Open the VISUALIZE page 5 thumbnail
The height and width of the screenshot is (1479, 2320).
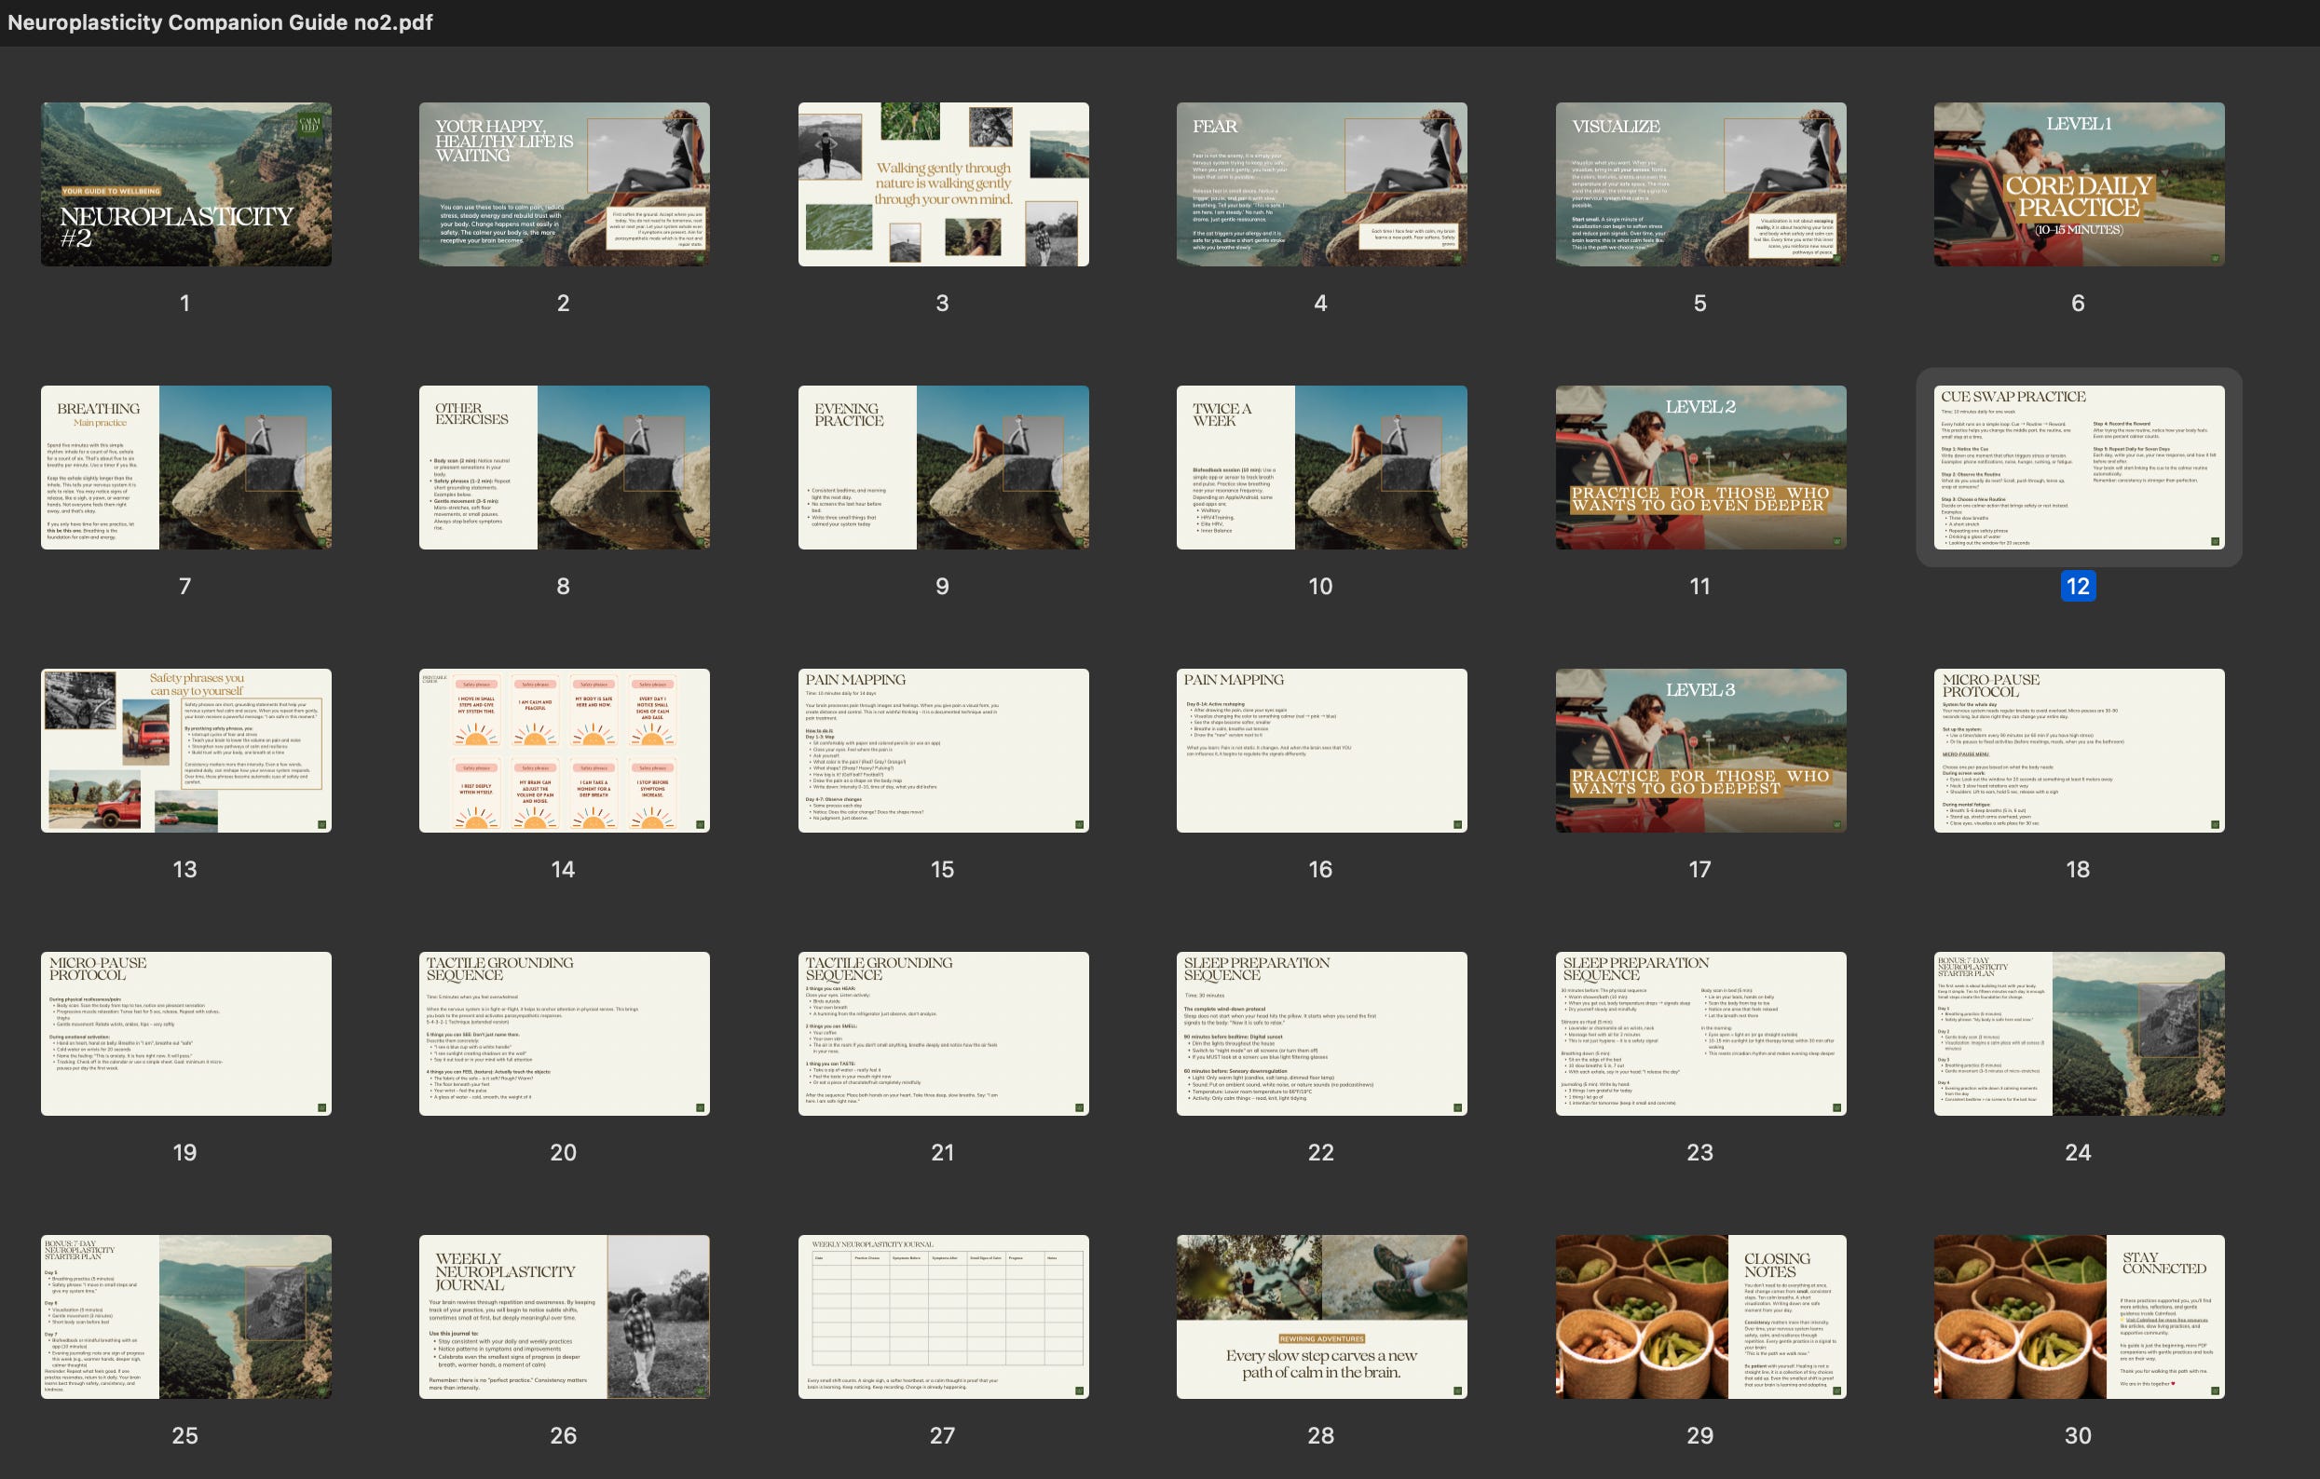(1700, 183)
